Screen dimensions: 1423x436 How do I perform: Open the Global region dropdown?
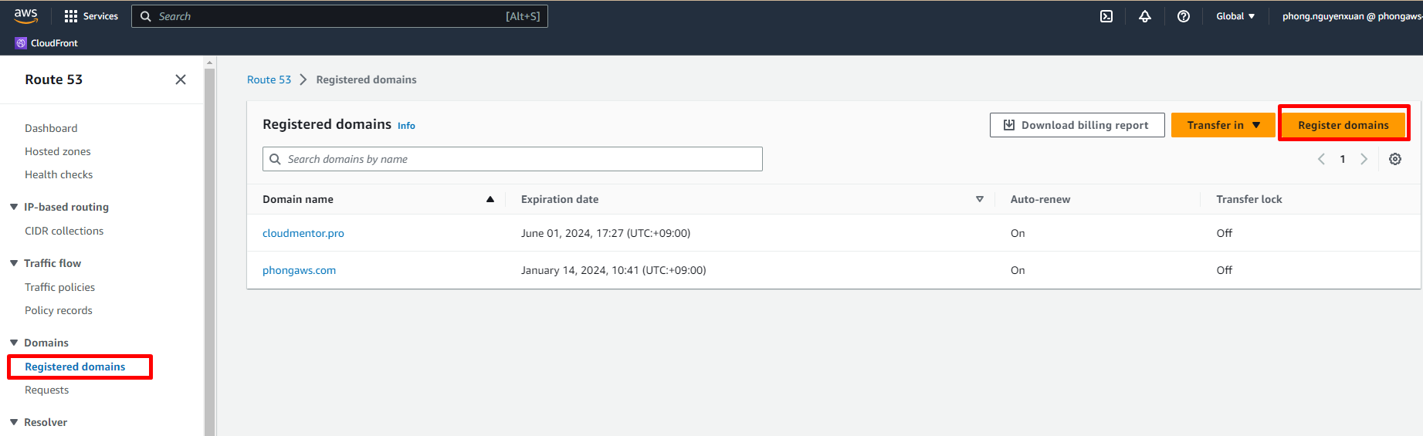point(1235,16)
